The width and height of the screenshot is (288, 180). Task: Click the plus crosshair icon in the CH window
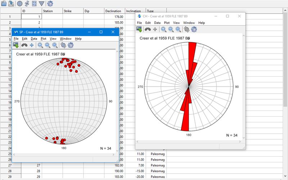coord(155,29)
